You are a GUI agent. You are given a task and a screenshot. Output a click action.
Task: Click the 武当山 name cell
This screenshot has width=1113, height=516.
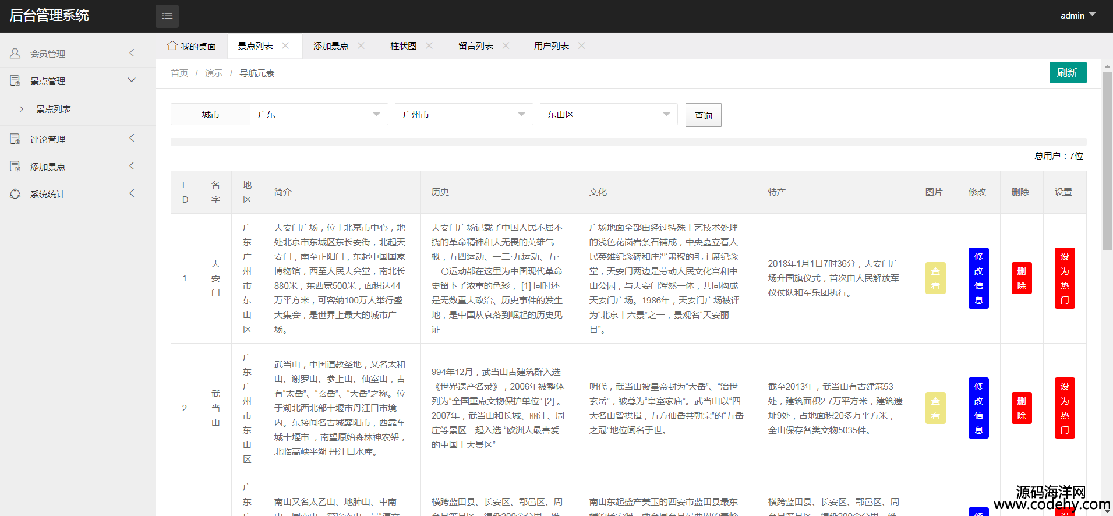[x=215, y=408]
